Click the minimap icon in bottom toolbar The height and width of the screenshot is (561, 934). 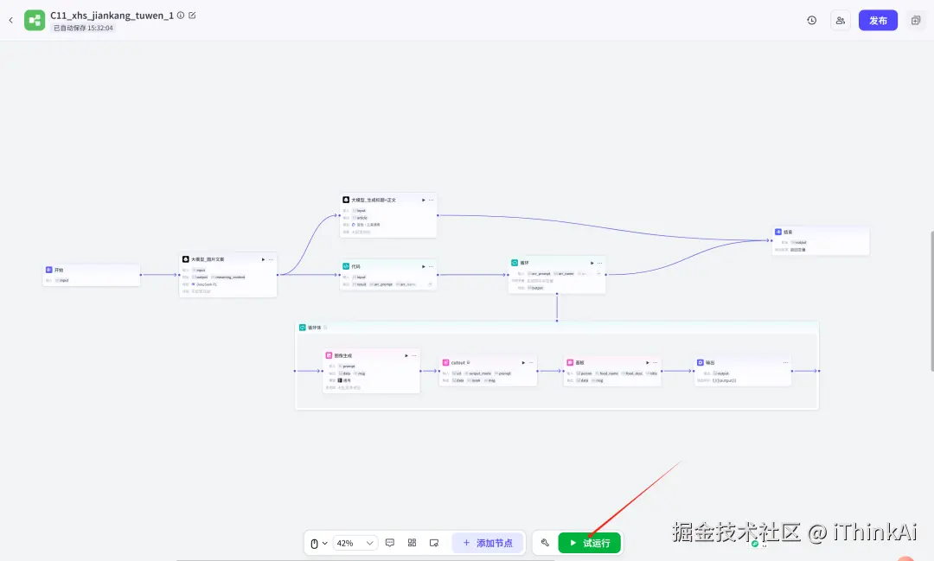point(435,543)
